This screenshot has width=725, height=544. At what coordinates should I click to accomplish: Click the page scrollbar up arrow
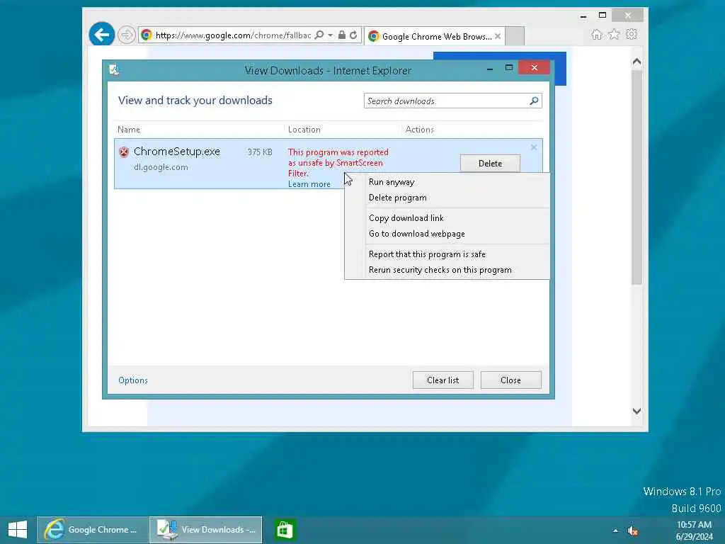636,62
